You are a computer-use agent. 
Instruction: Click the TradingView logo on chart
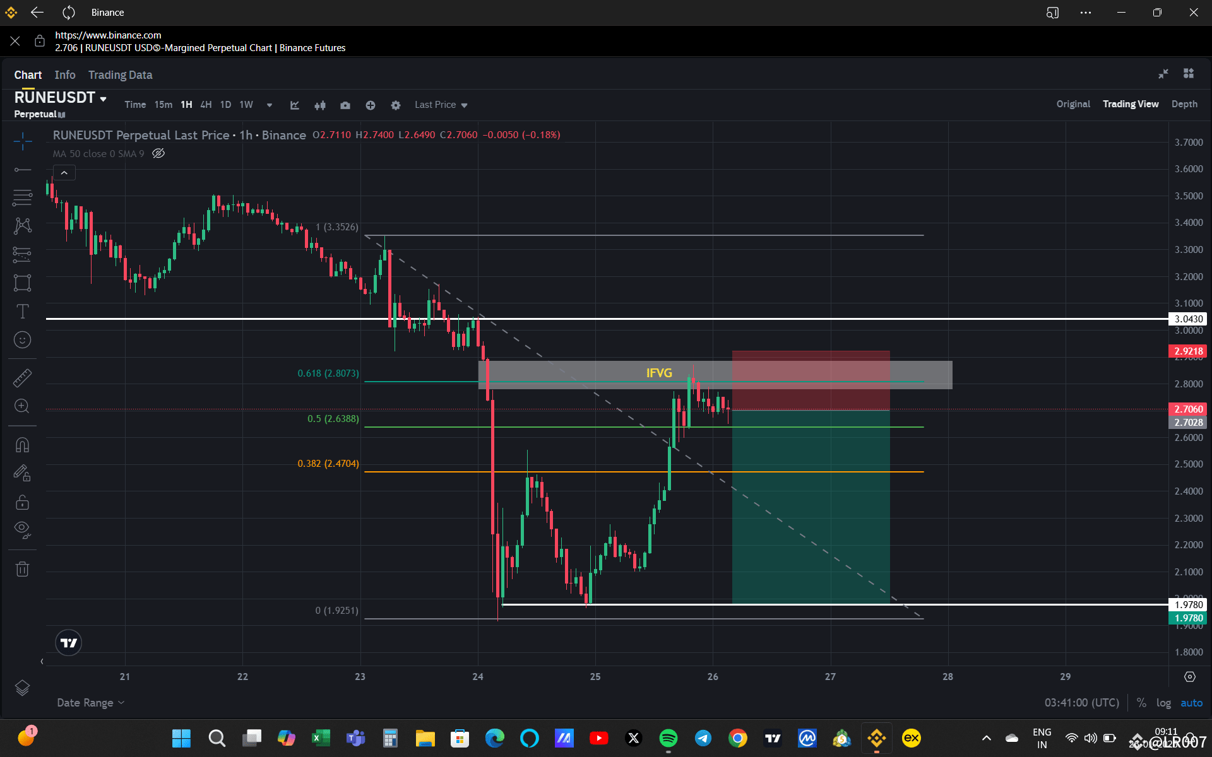(69, 643)
